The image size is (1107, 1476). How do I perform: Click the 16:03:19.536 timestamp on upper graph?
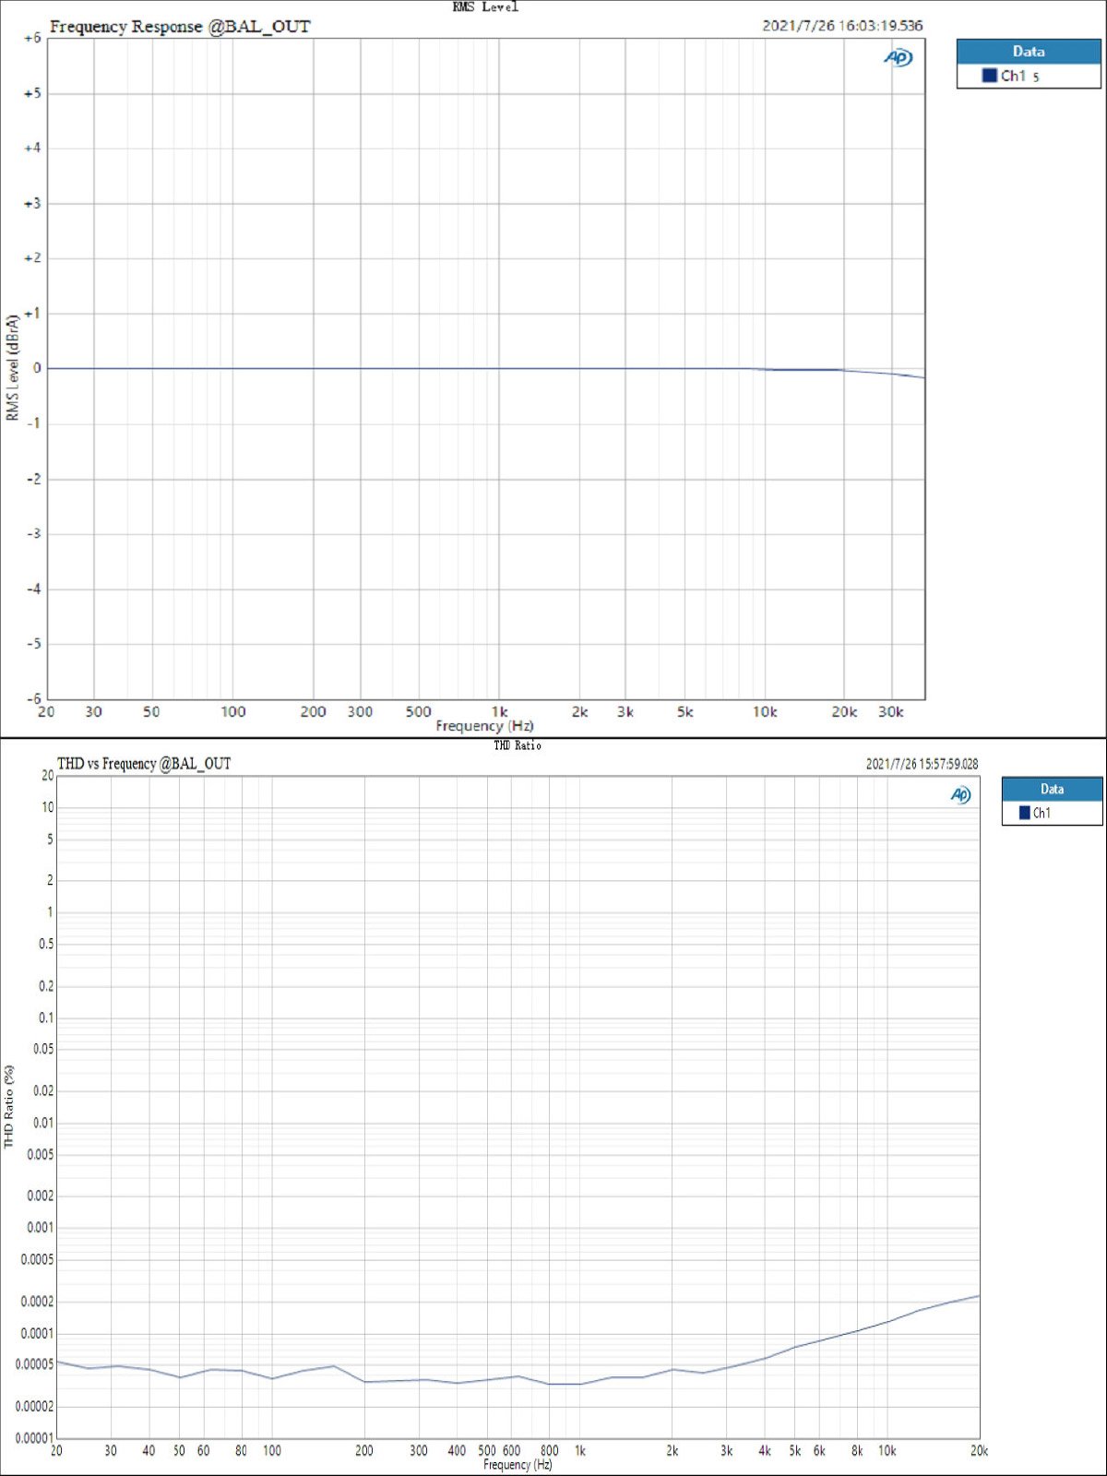[x=842, y=26]
